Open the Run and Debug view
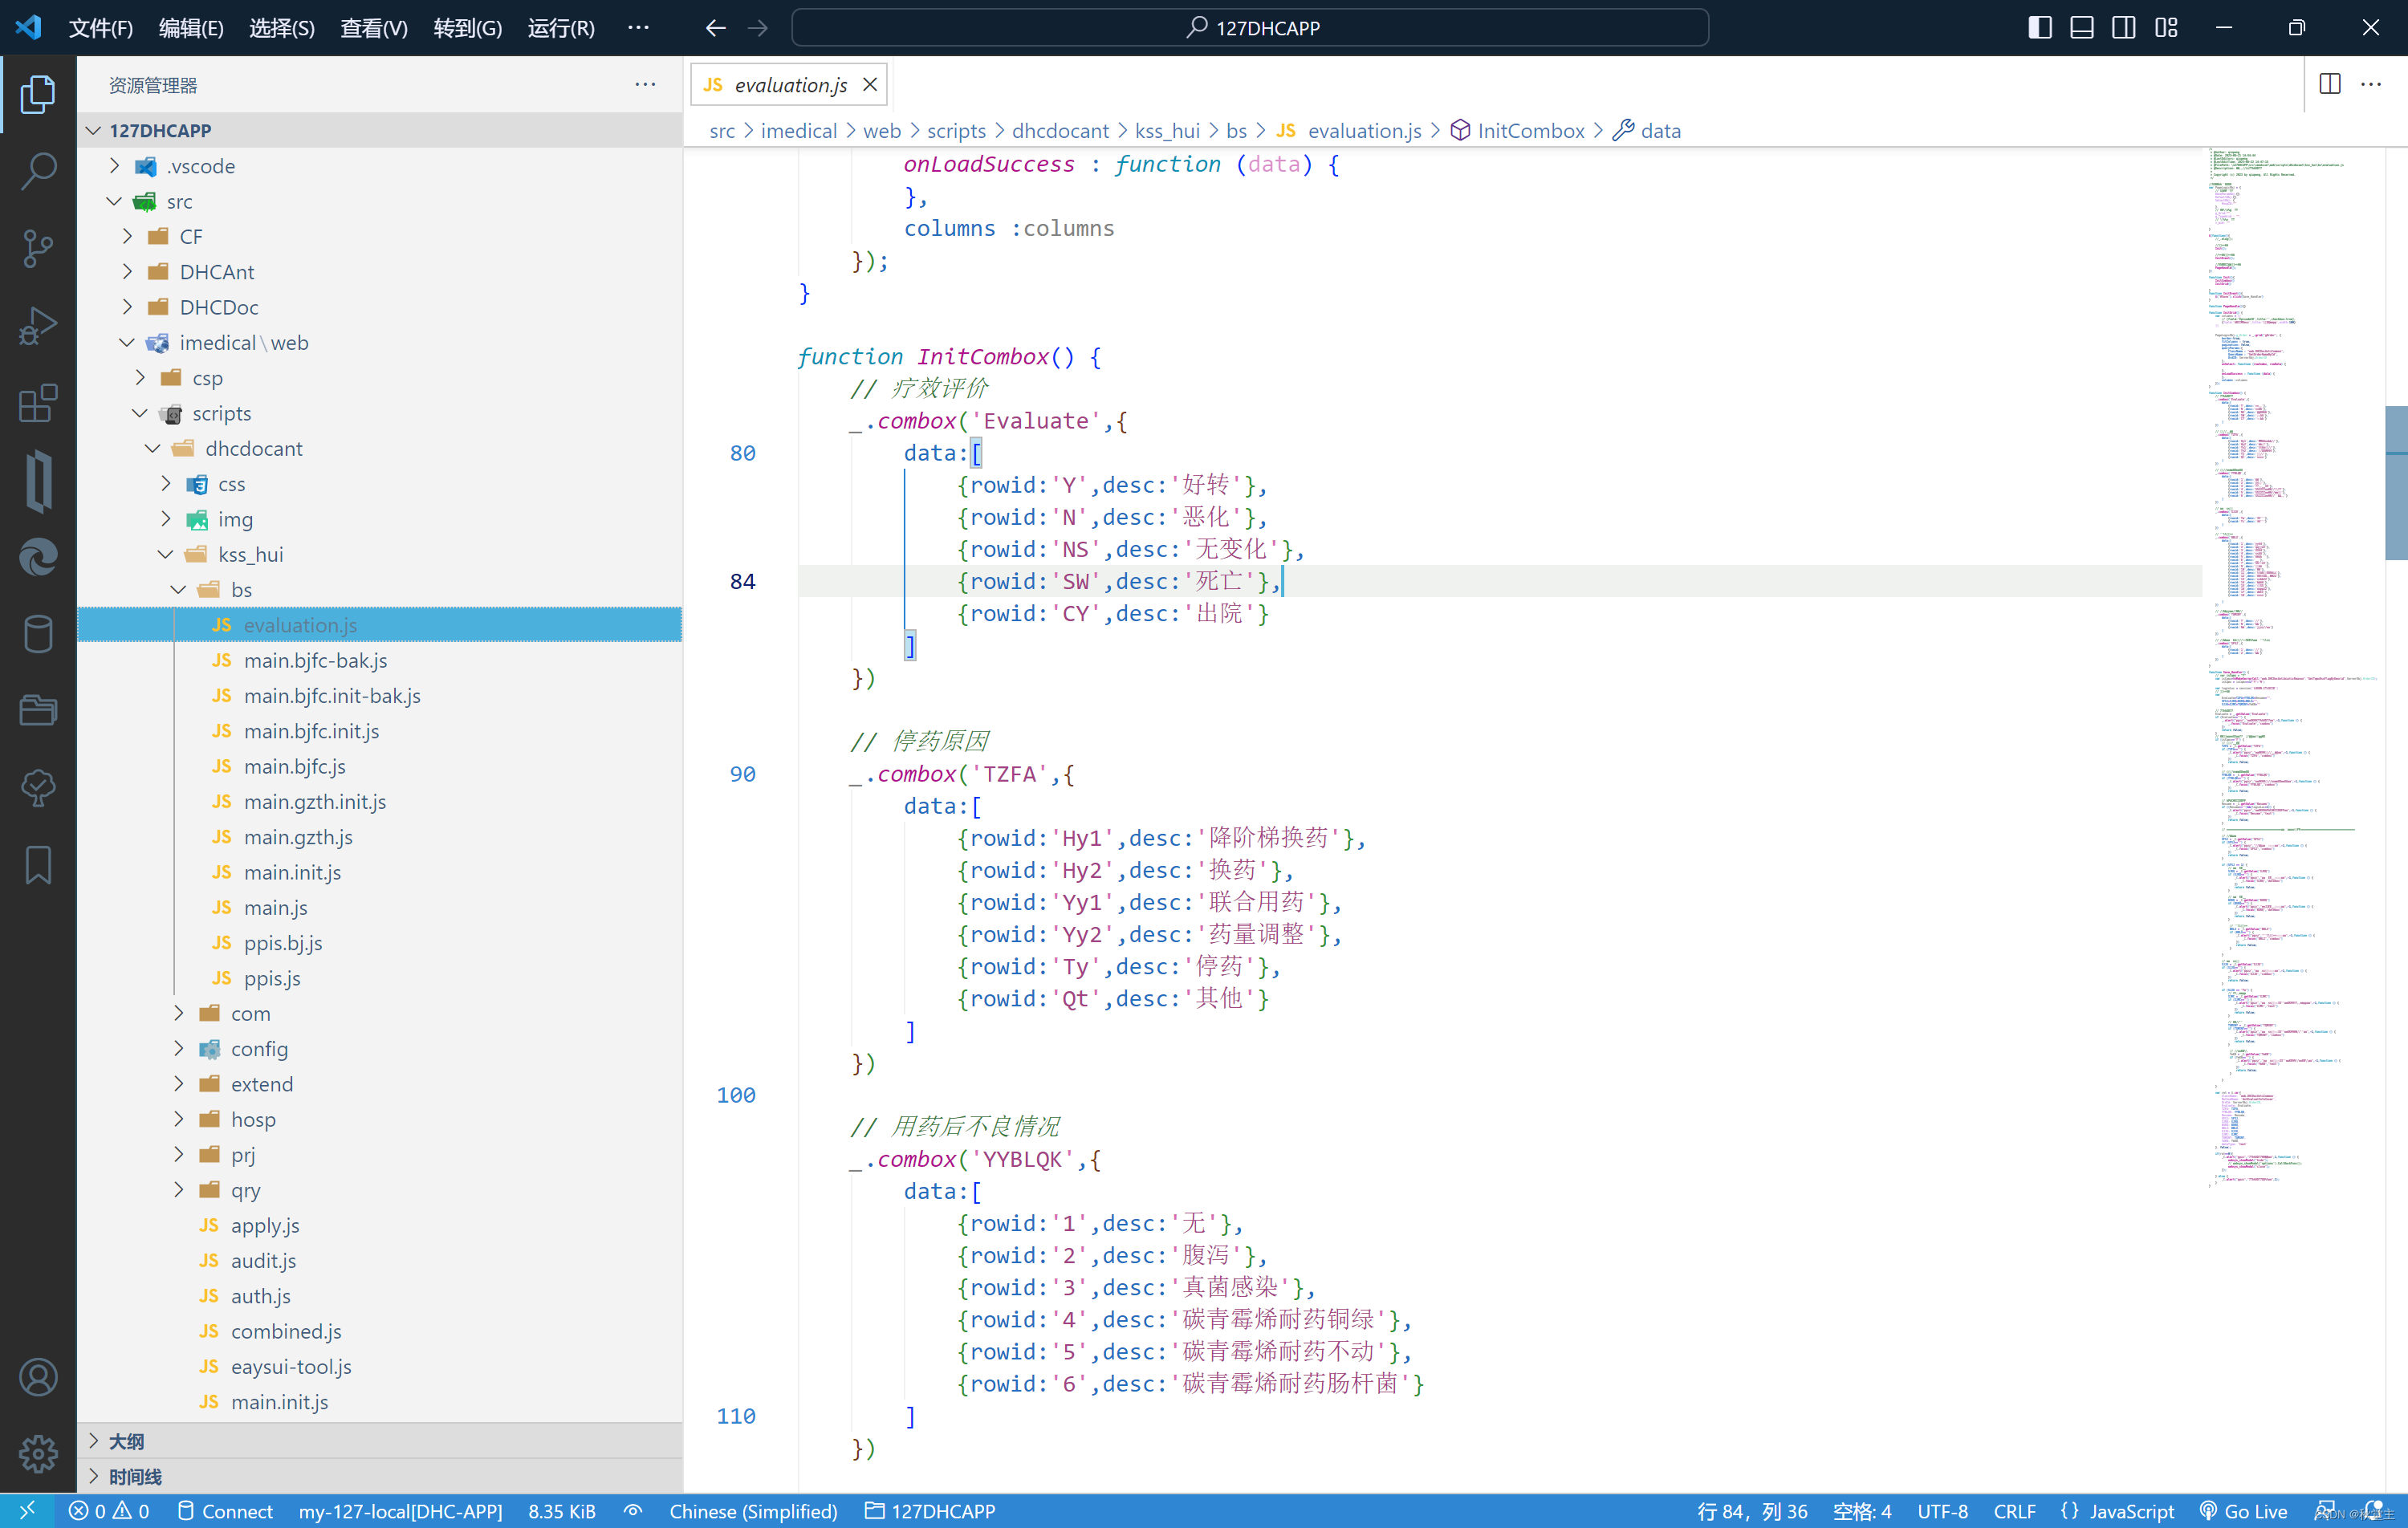2408x1528 pixels. (38, 325)
